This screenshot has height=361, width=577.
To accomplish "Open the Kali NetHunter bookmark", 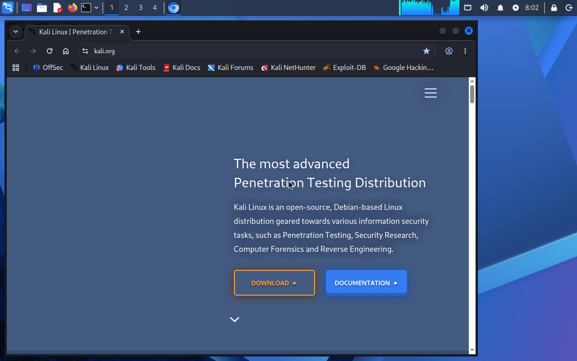I will point(288,68).
